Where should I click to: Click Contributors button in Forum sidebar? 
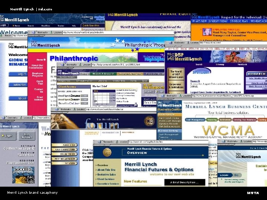coord(65,150)
